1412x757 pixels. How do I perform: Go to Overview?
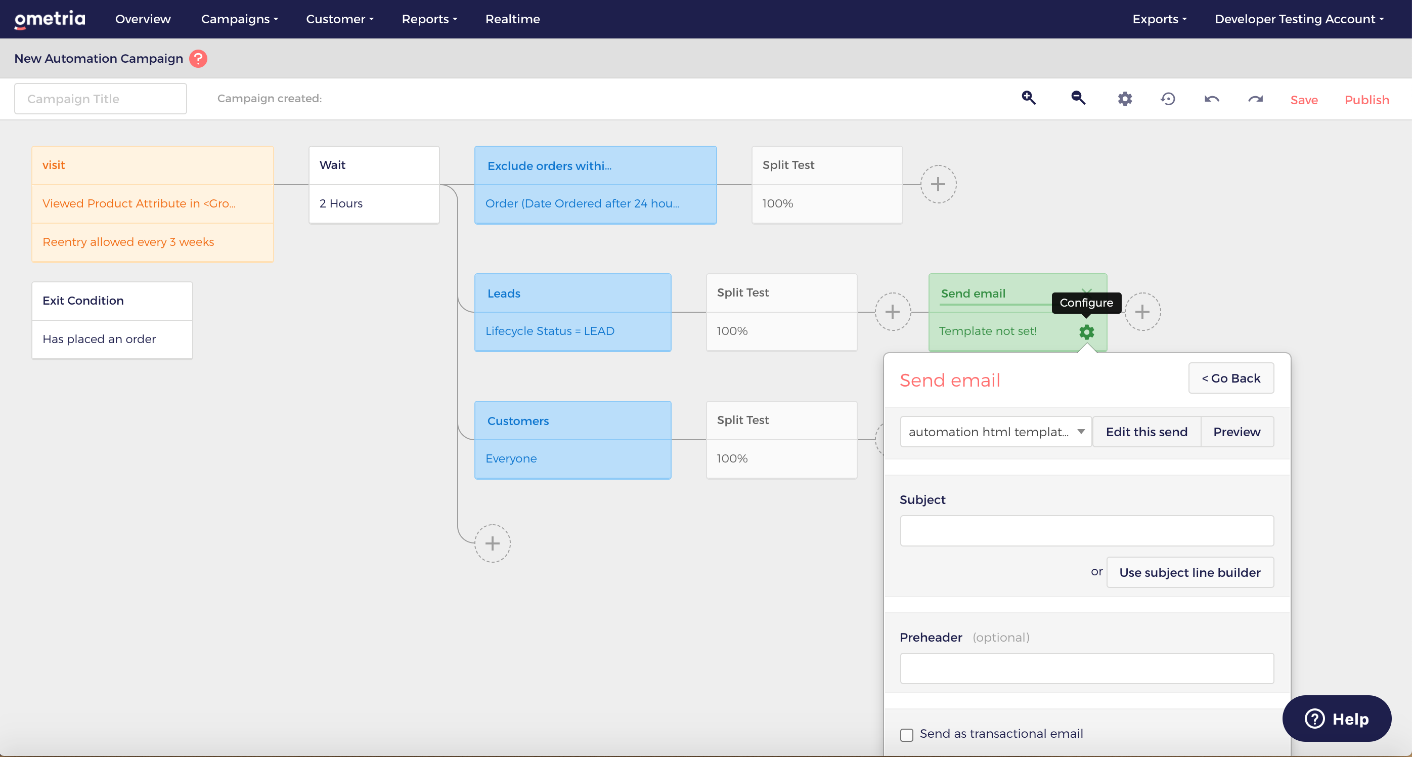(143, 19)
